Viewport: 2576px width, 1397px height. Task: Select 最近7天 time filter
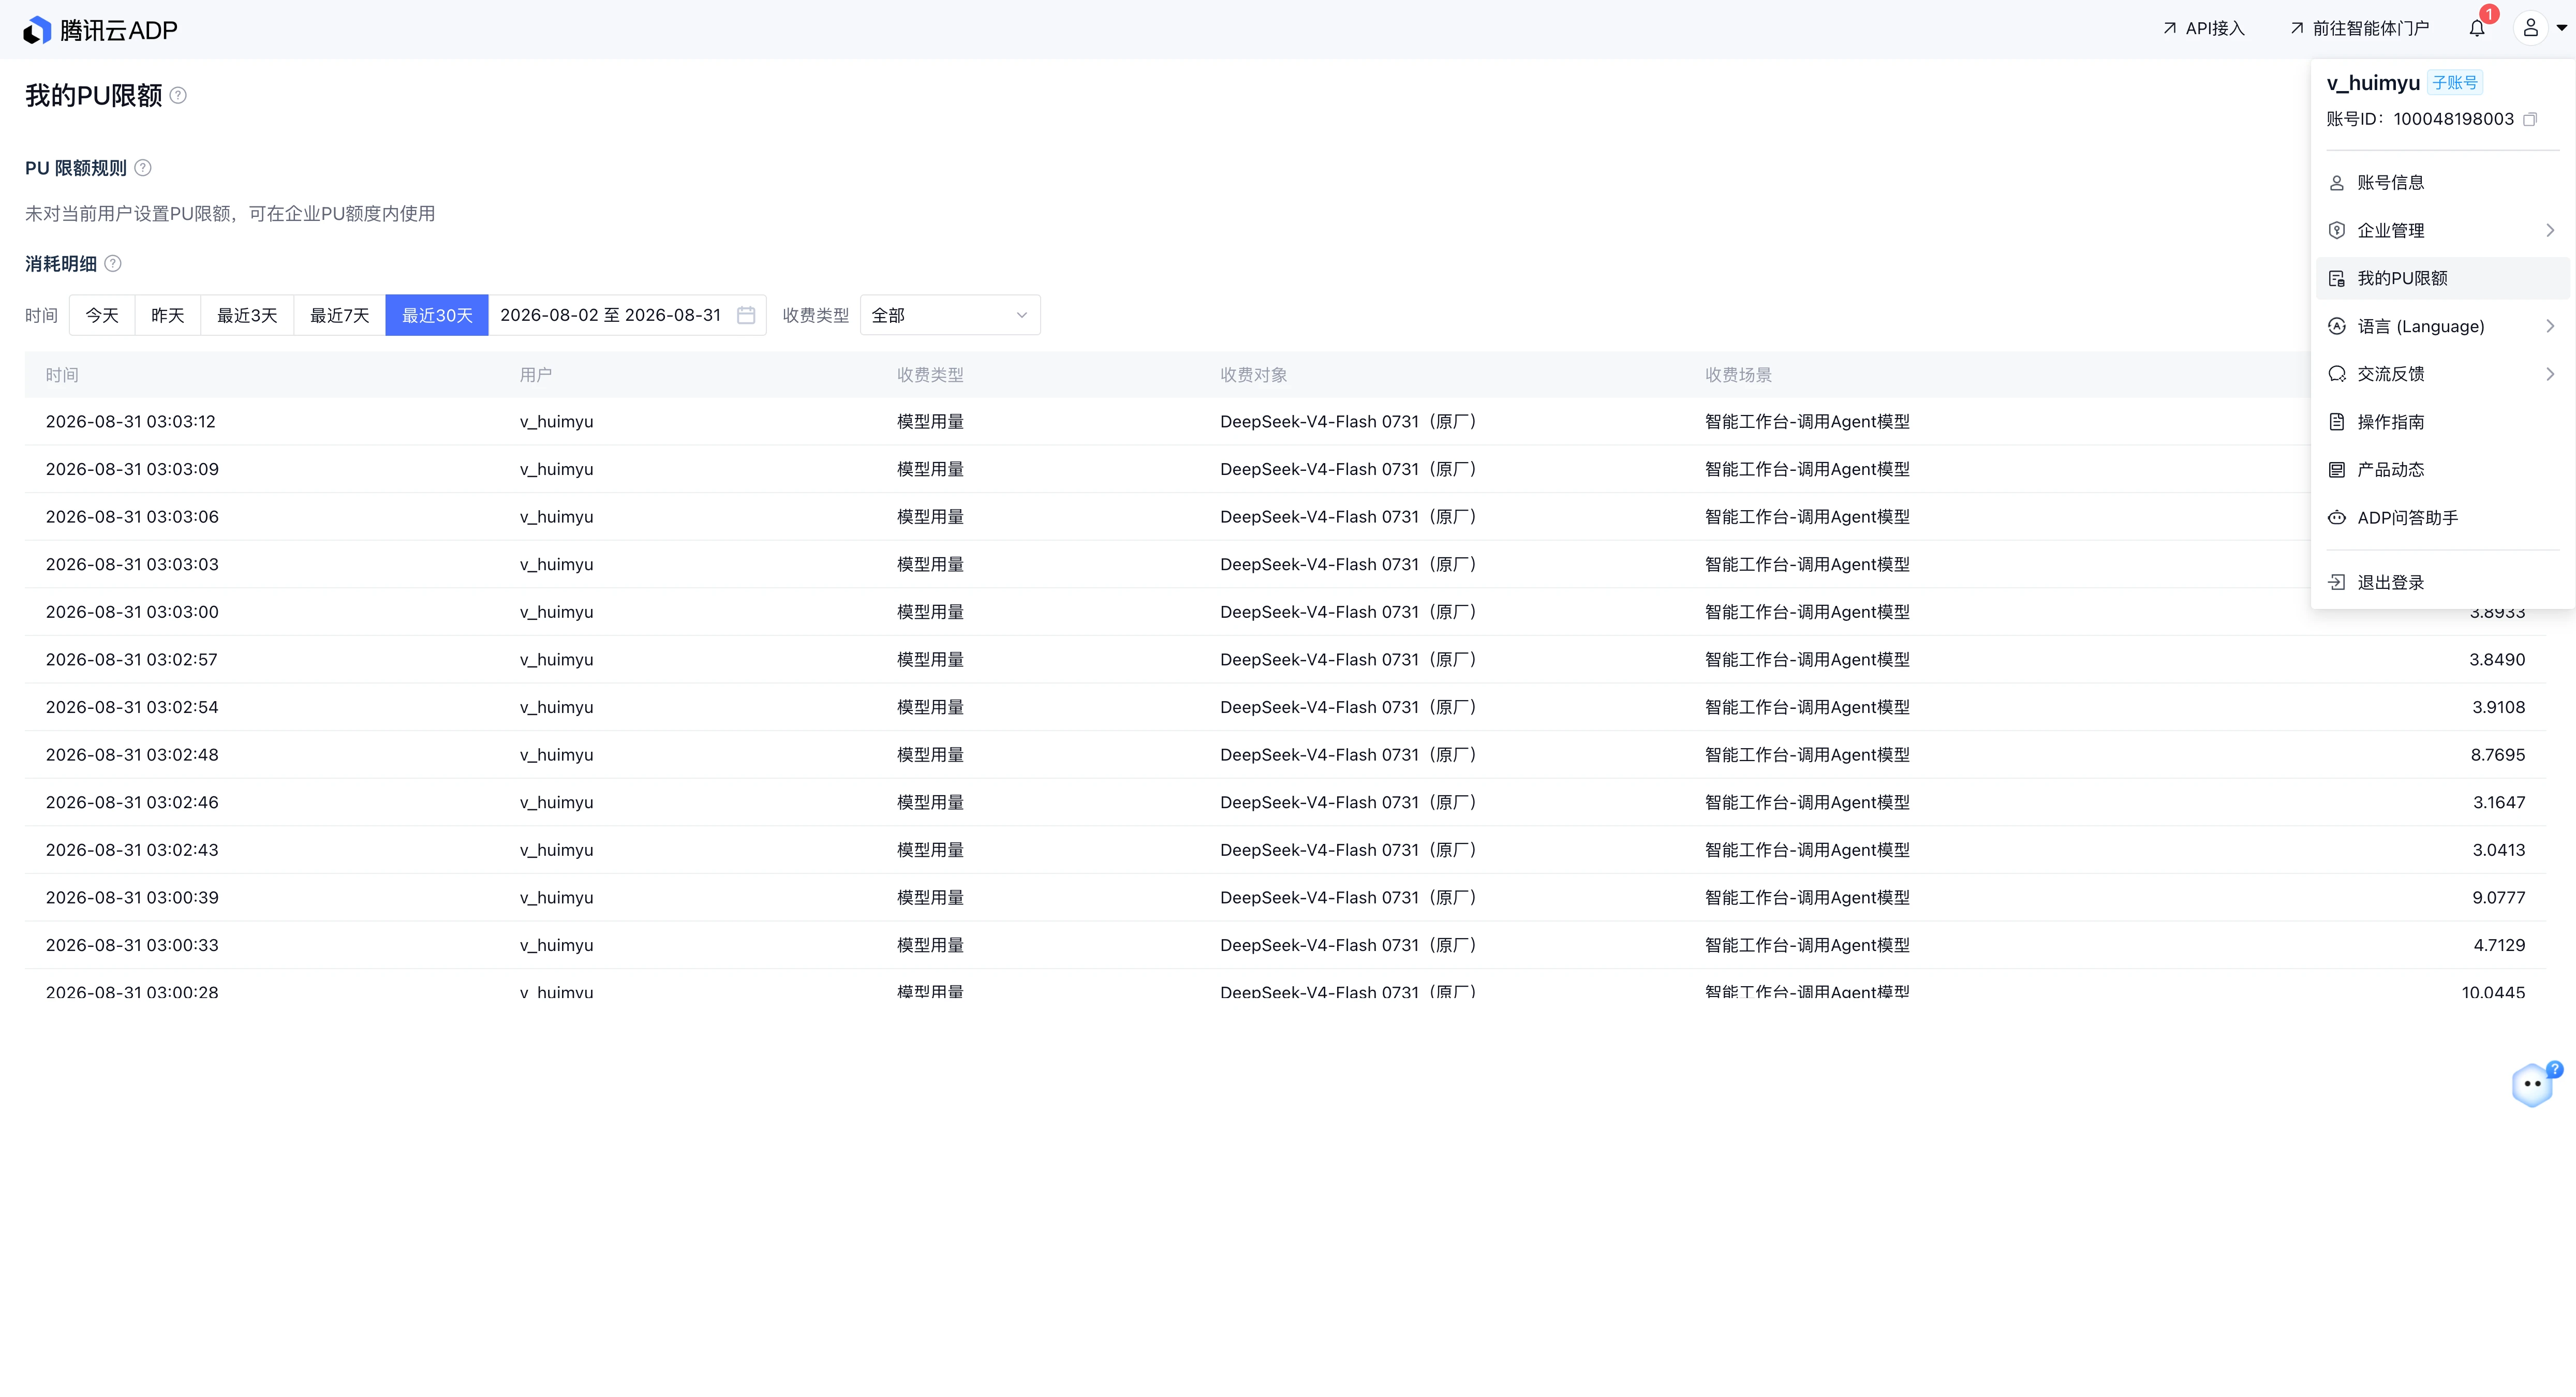339,315
